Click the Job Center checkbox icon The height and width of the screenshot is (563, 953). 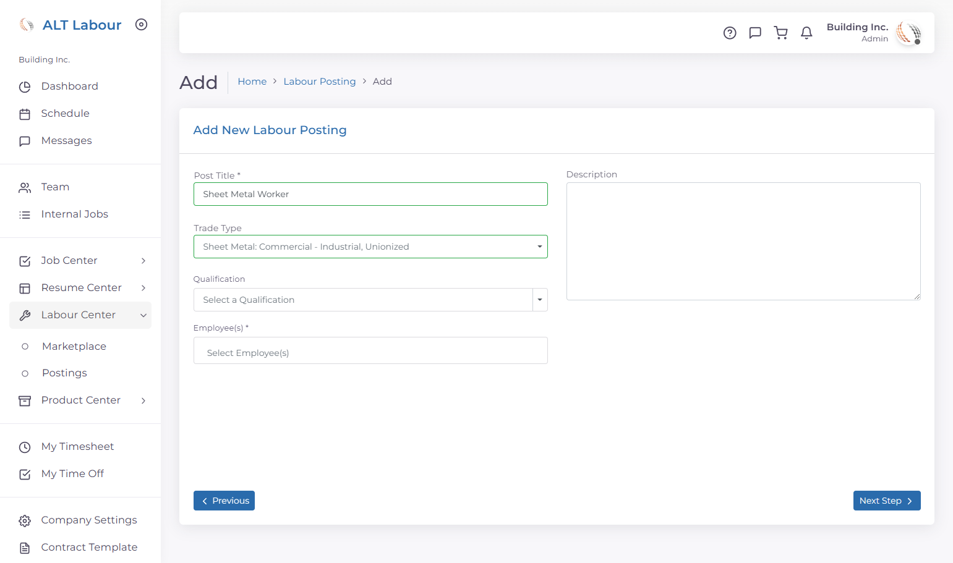click(25, 261)
